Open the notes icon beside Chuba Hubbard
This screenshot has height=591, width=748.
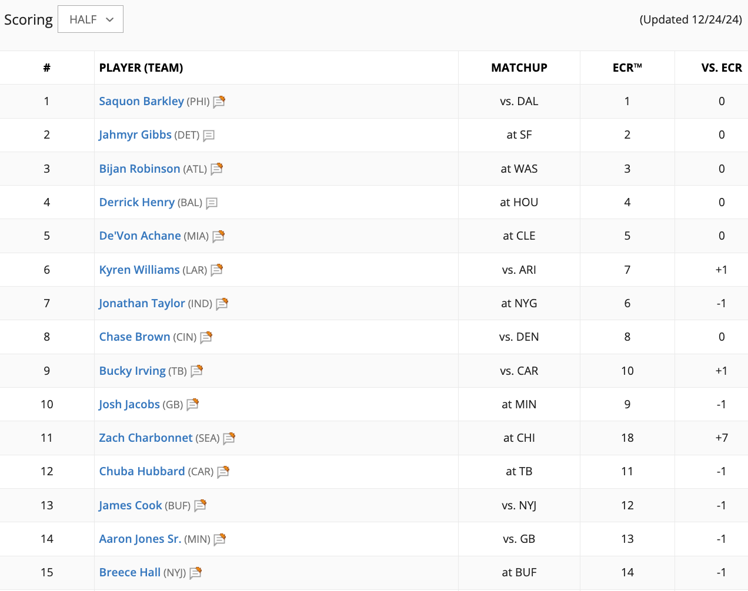click(x=223, y=472)
